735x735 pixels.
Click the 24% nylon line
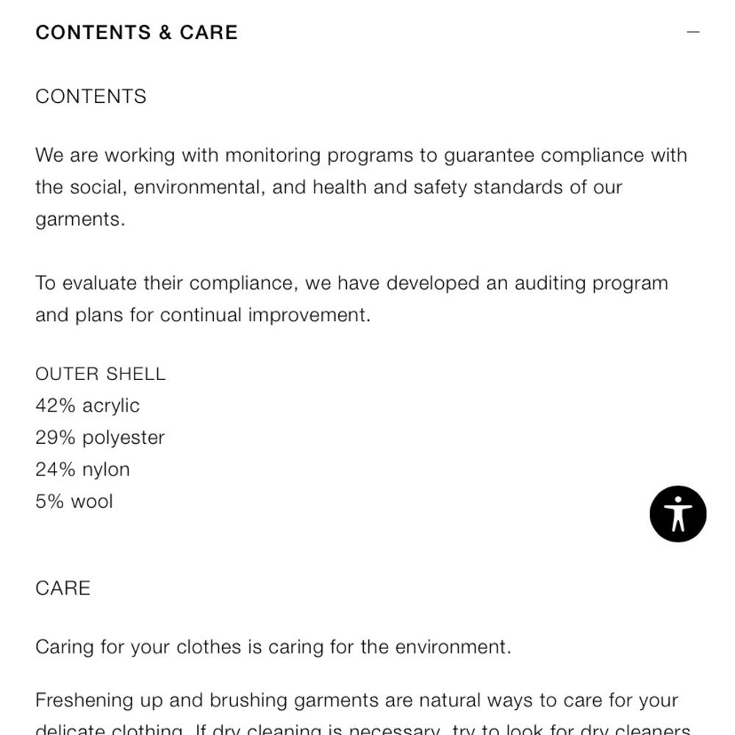click(x=82, y=469)
